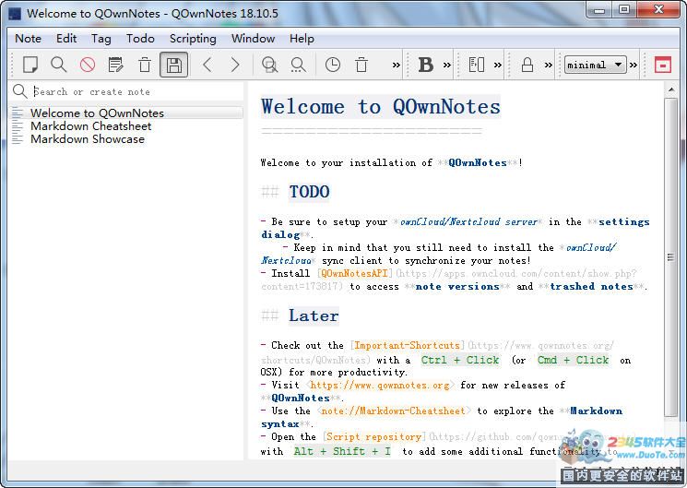The height and width of the screenshot is (488, 687).
Task: Select the Welcome to QOwnNotes note
Action: coord(125,113)
